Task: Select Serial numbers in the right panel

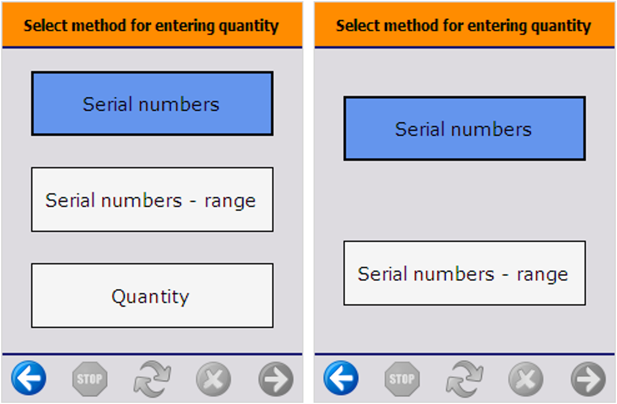Action: [464, 129]
